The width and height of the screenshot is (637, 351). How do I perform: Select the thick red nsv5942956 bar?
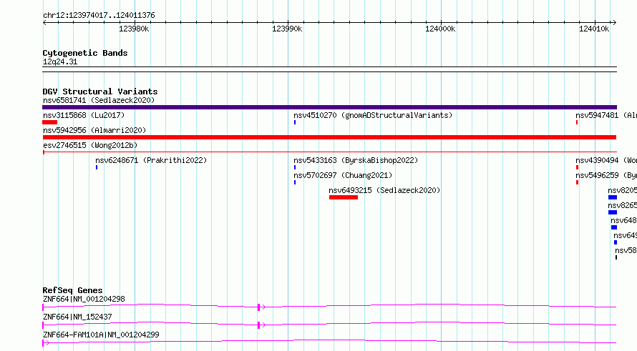coord(329,137)
